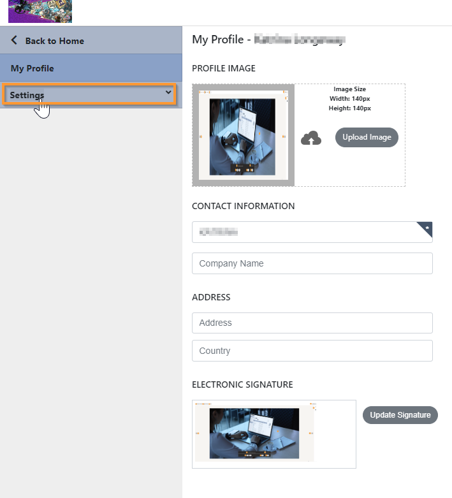Click the ELECTRONIC SIGNATURE section label
This screenshot has width=452, height=498.
click(242, 384)
